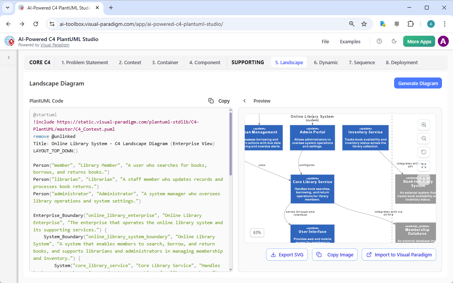Click the user account avatar

pos(443,41)
